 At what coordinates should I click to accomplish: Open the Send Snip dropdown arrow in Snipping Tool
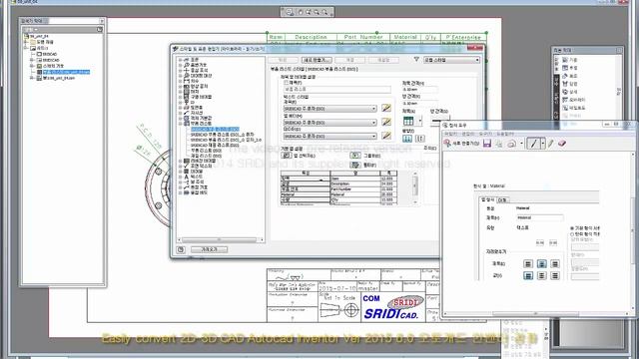[x=521, y=144]
